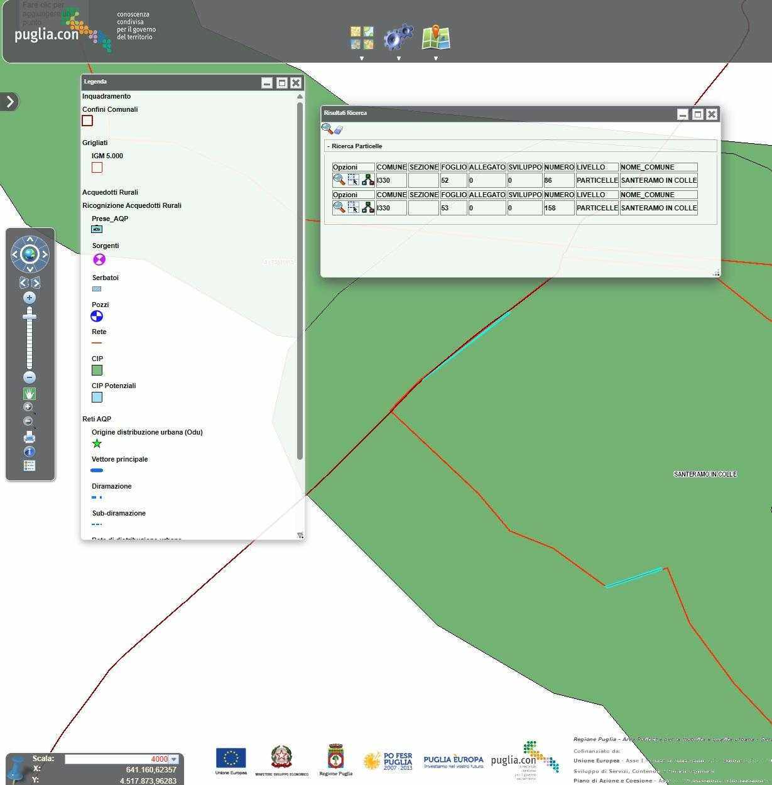Pan the map north with up arrow
This screenshot has height=785, width=772.
tap(30, 239)
